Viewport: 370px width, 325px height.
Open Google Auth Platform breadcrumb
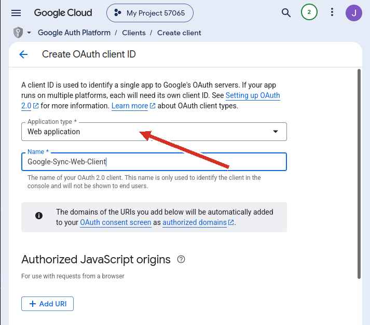coord(74,33)
